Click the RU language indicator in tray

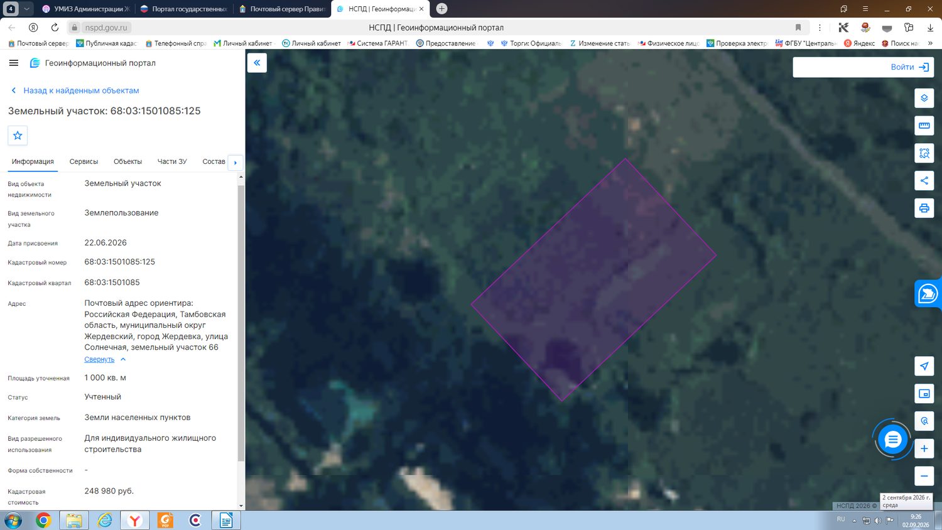[841, 519]
